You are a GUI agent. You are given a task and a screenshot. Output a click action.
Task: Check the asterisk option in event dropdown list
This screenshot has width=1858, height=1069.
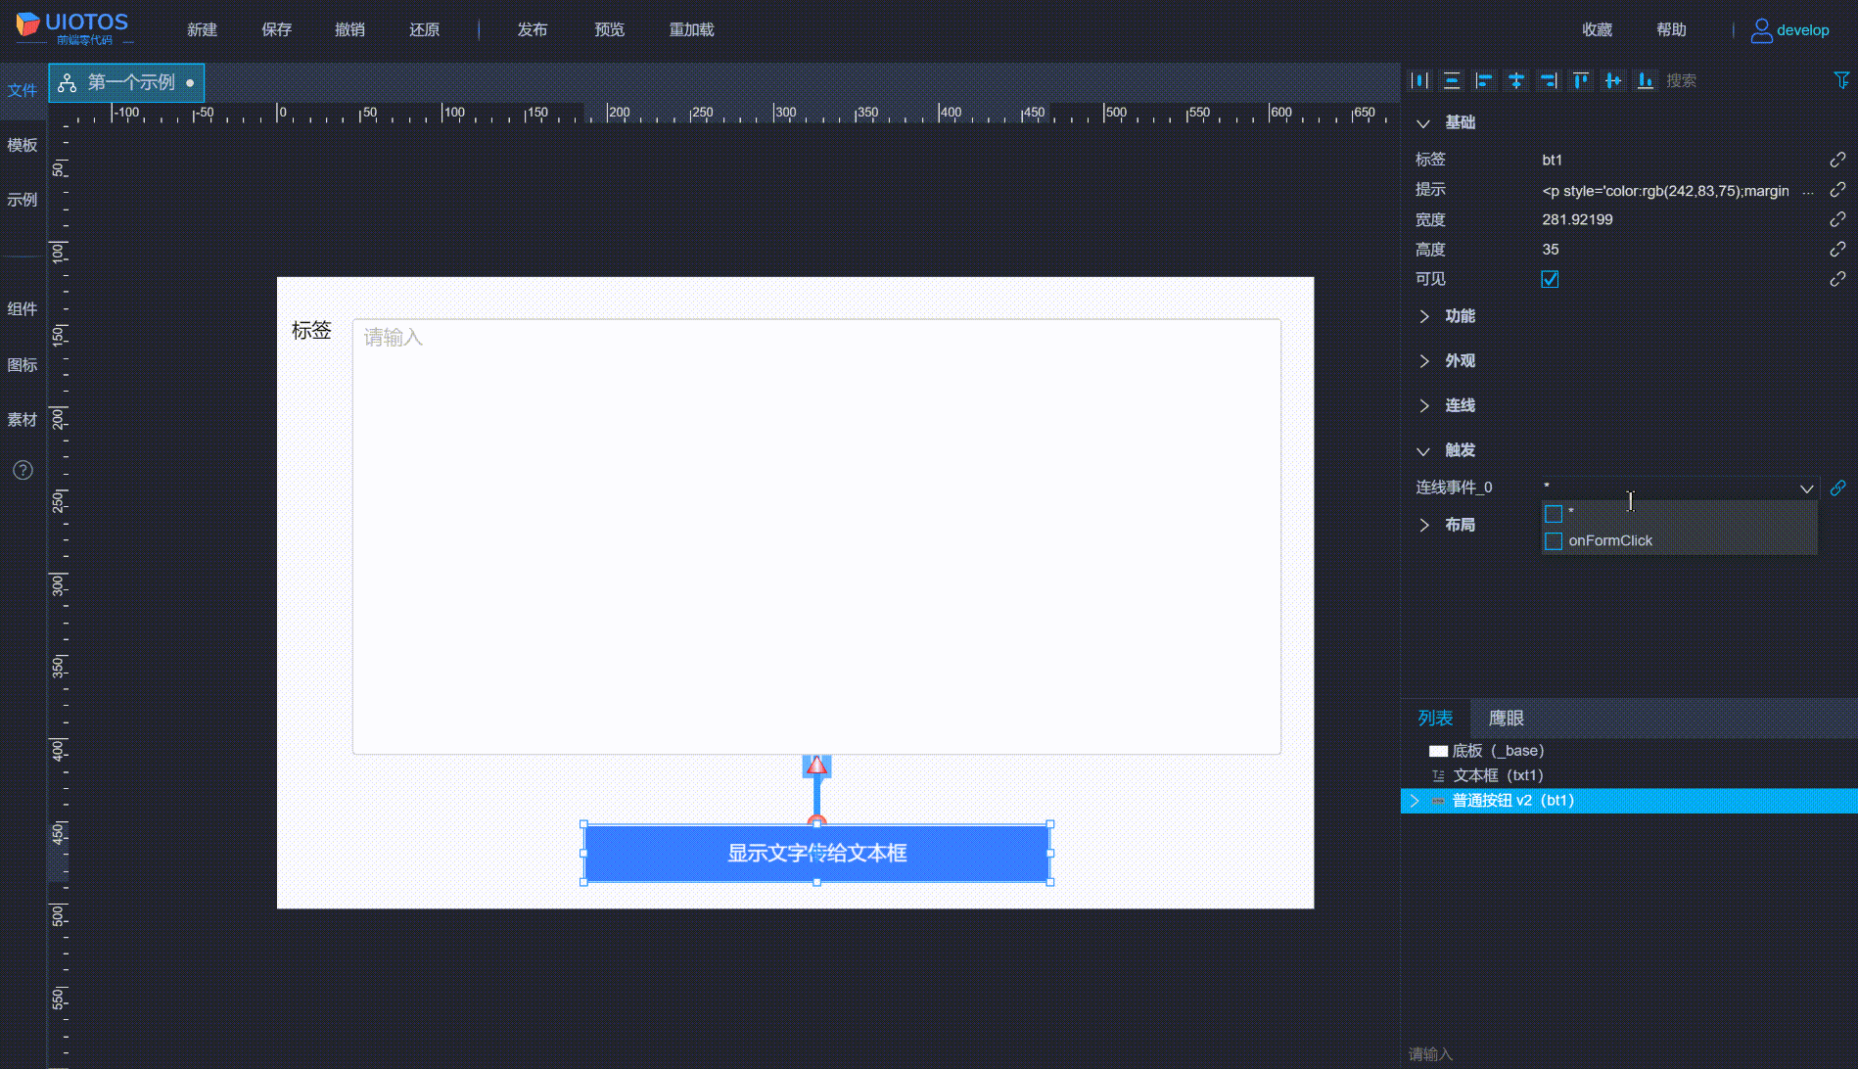point(1554,513)
